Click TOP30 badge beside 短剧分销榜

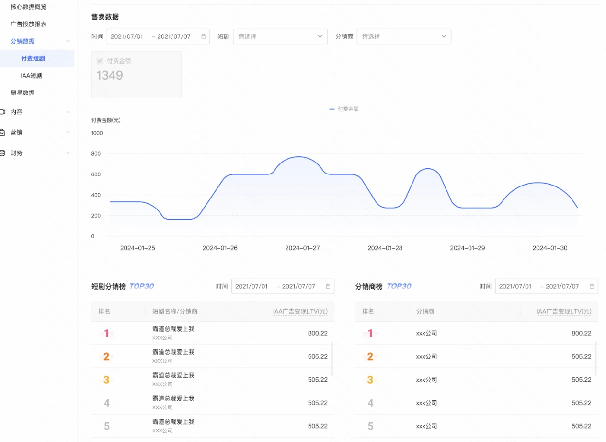(142, 286)
